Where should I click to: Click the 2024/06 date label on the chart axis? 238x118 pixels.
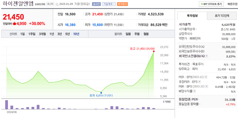pyautogui.click(x=12, y=112)
